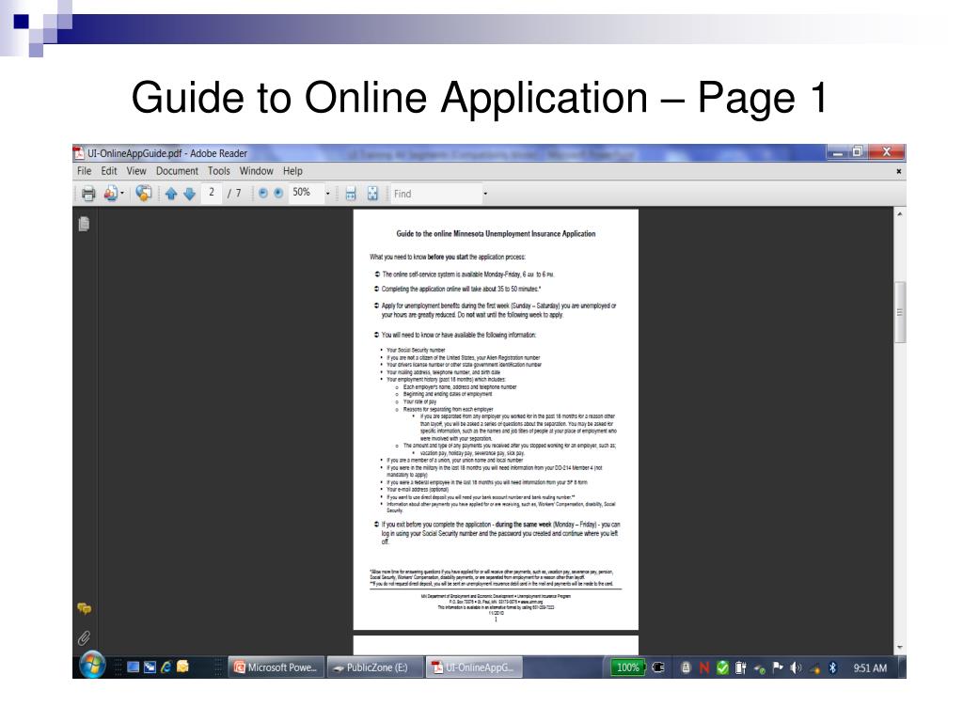The width and height of the screenshot is (963, 722).
Task: Open the Window menu
Action: pos(256,171)
